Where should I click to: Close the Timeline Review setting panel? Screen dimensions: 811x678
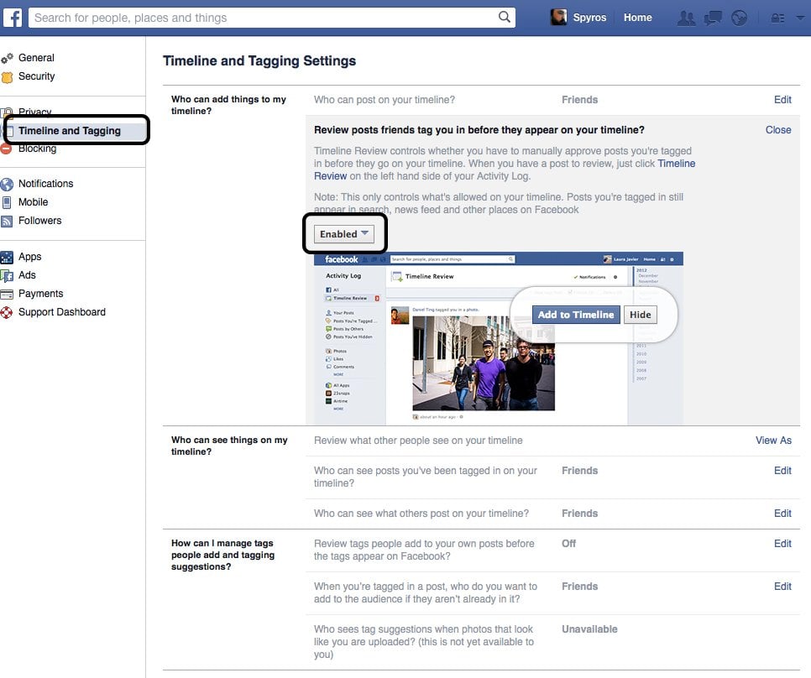[778, 130]
